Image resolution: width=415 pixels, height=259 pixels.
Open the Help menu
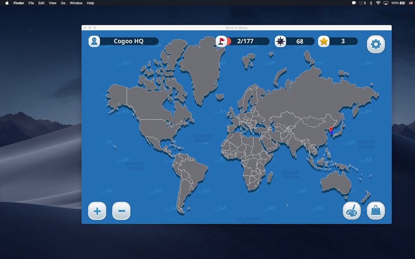tap(90, 3)
